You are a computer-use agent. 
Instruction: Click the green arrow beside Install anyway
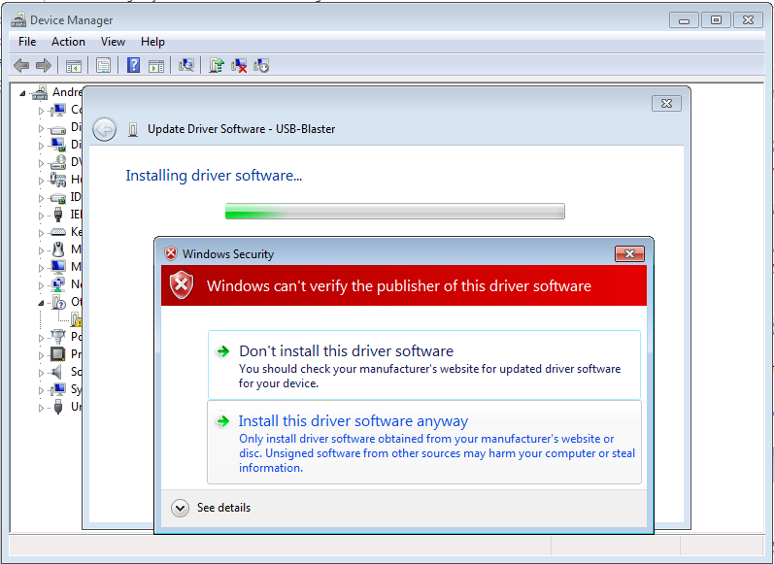(x=223, y=421)
